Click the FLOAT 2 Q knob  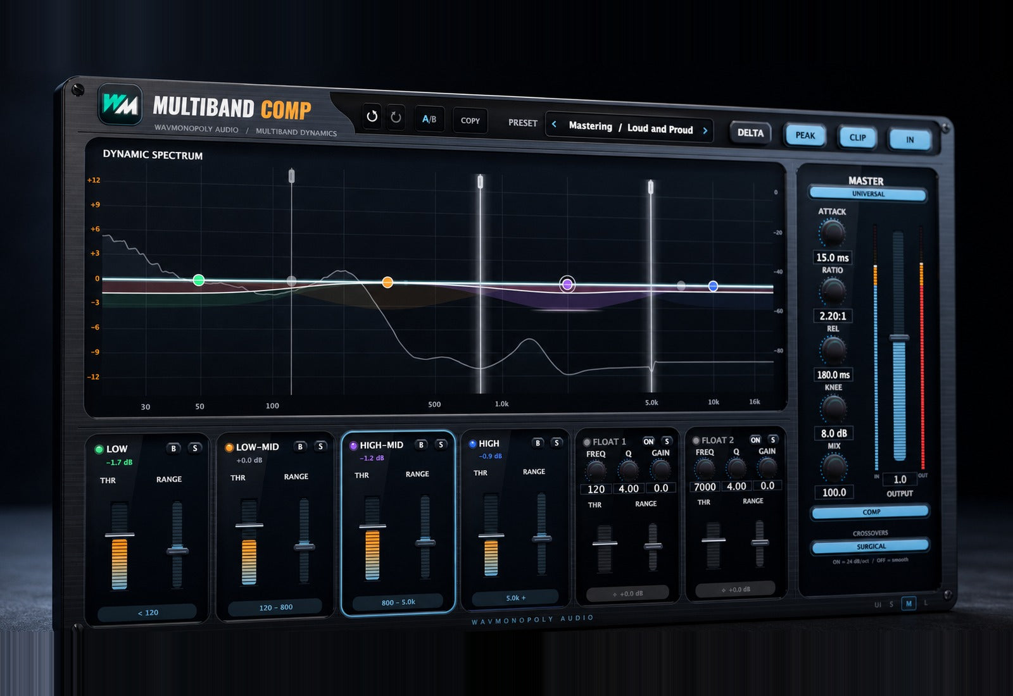click(736, 468)
